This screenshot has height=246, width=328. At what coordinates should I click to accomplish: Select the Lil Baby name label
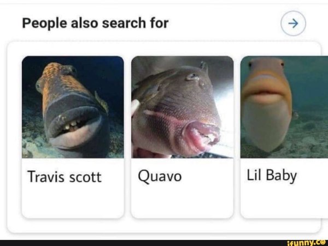click(x=272, y=176)
